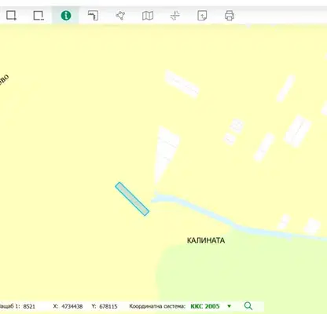The height and width of the screenshot is (314, 327).
Task: Toggle the green information tool
Action: (x=66, y=16)
